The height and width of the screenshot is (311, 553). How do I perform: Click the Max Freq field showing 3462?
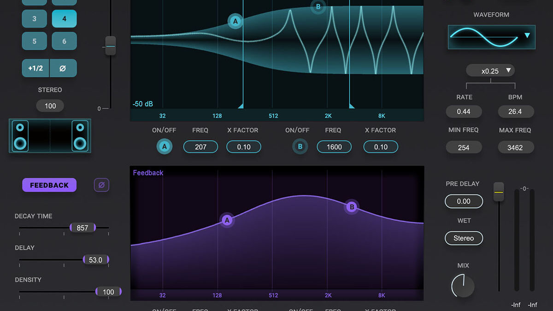516,147
